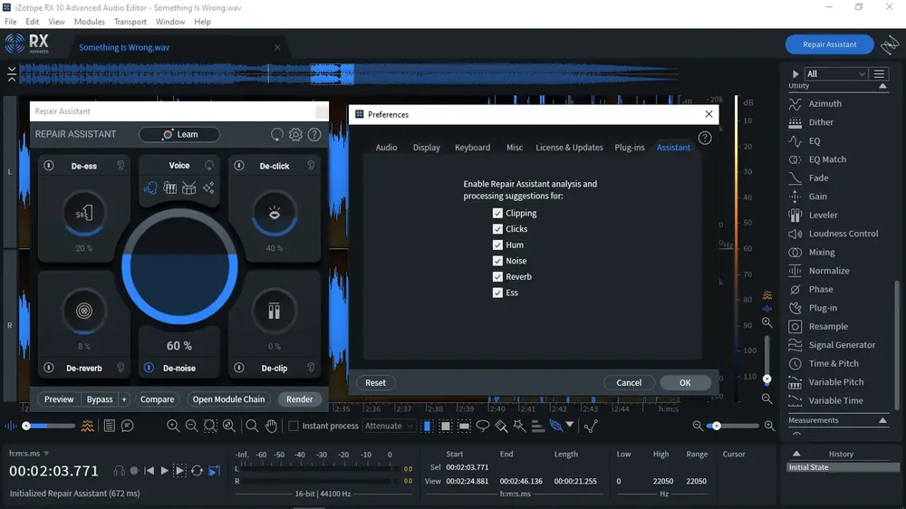
Task: Click the Loop playback icon
Action: point(197,471)
